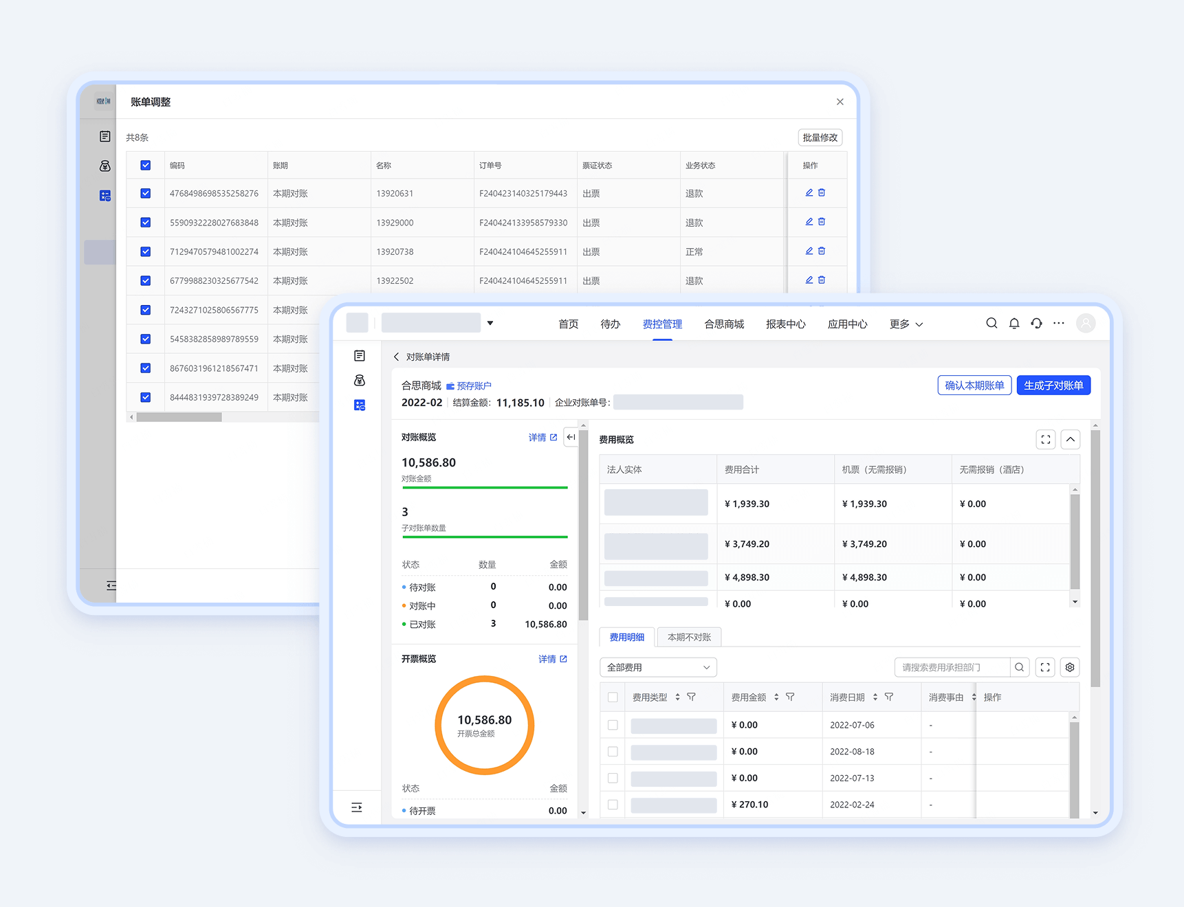Screen dimensions: 1184x907
Task: Uncheck the select-all checkbox in 账单调整 header
Action: pos(146,166)
